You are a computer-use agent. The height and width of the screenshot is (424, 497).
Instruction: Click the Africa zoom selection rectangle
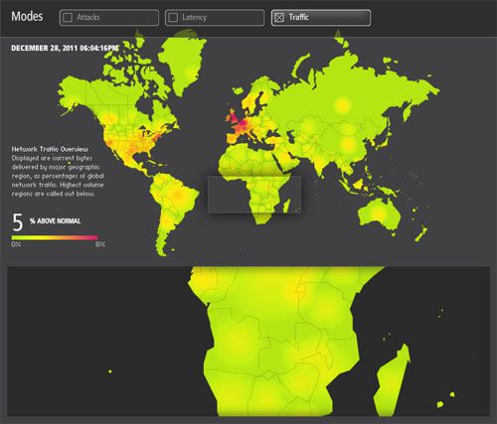254,195
